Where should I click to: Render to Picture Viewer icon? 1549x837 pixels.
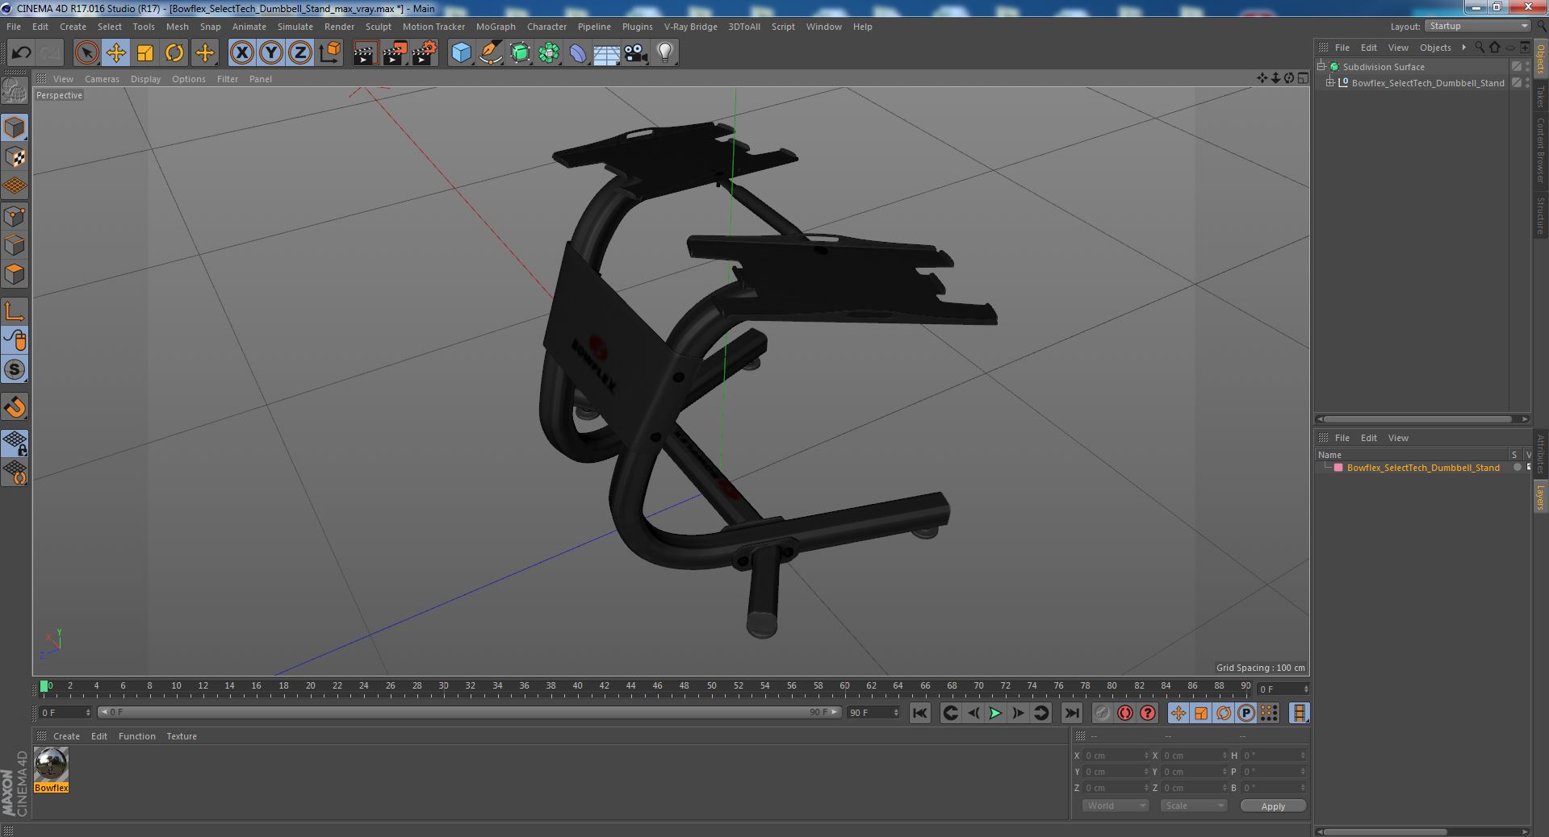[x=395, y=53]
